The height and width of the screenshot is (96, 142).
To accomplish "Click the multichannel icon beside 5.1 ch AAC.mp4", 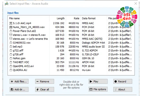I will point(11,23).
